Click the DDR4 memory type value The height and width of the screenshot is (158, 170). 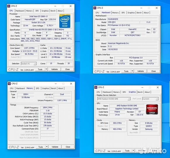tap(26, 94)
